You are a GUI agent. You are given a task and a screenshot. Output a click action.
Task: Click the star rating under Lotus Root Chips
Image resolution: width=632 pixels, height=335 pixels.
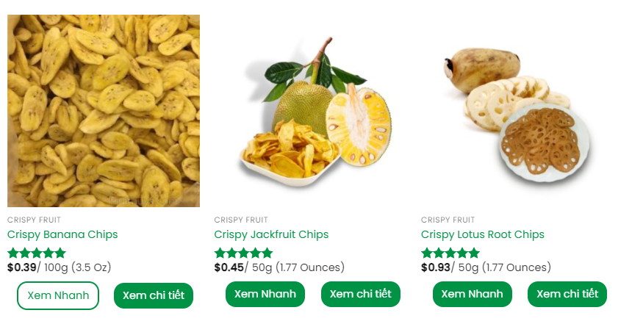pyautogui.click(x=450, y=253)
